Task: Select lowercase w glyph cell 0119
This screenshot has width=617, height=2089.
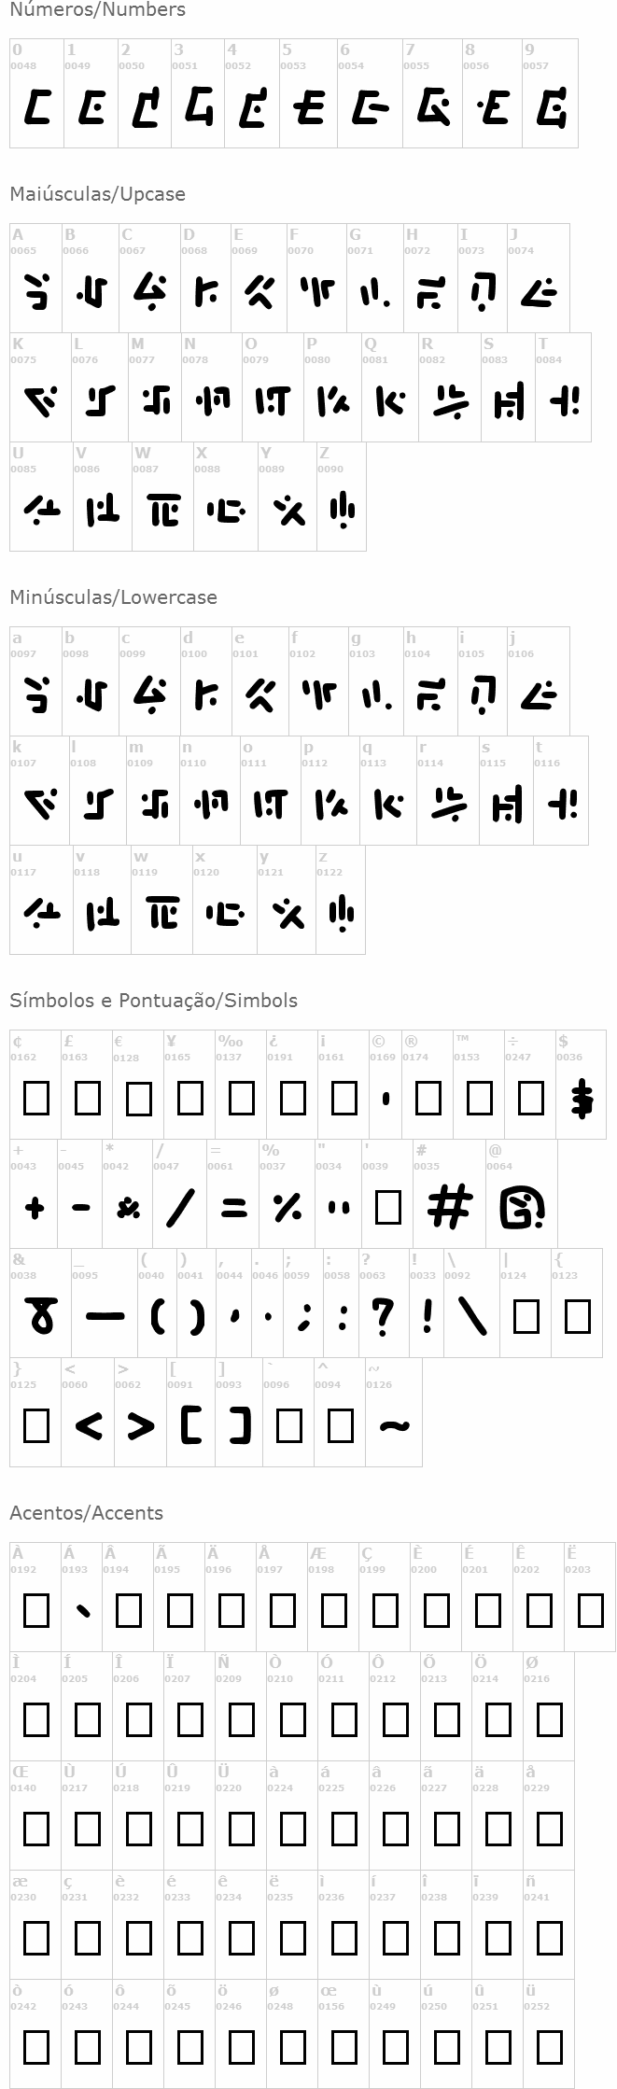Action: pyautogui.click(x=161, y=900)
